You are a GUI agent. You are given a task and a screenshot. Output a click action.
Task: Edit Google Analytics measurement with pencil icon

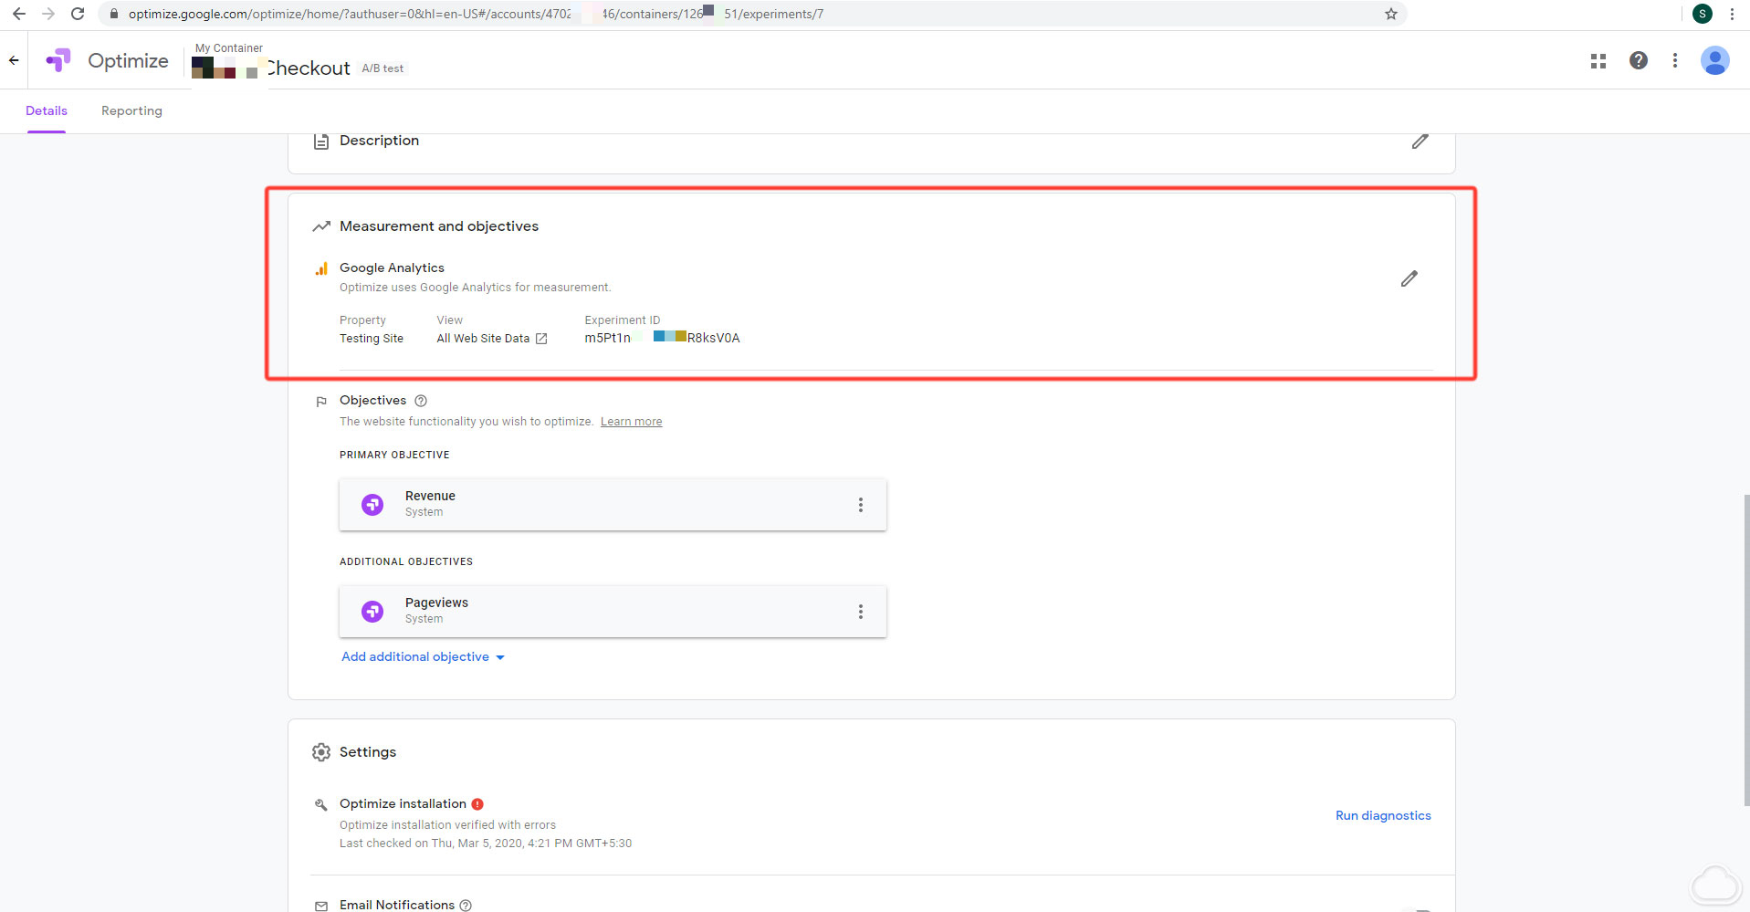click(x=1409, y=278)
